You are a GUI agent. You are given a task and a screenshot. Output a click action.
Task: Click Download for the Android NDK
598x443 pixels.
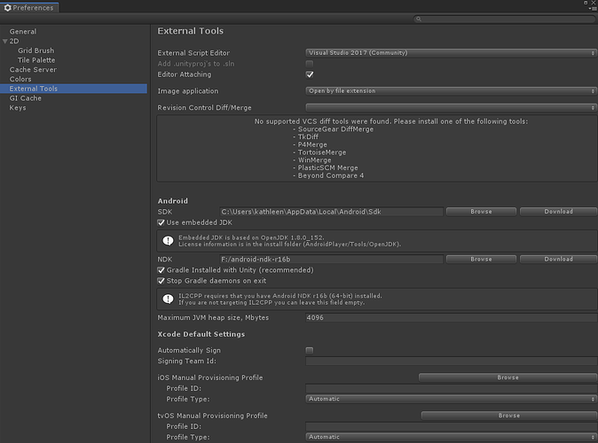click(558, 259)
